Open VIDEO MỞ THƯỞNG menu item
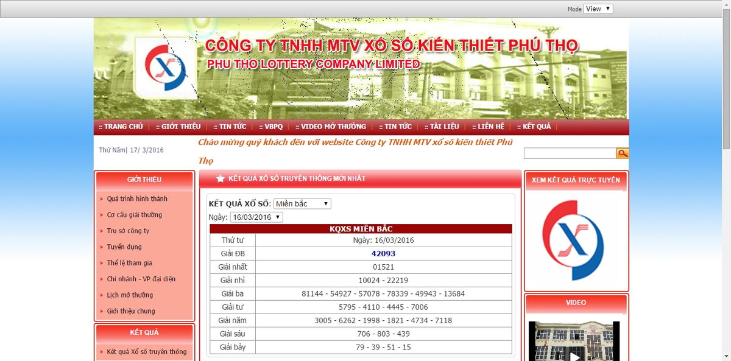Screen dimensions: 731x361 click(x=331, y=127)
